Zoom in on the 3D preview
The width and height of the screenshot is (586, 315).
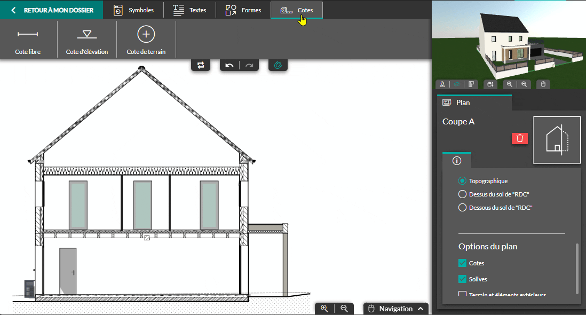coord(510,84)
